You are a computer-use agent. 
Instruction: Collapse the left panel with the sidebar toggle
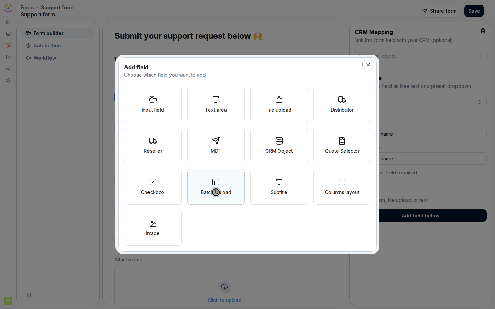pos(28,295)
